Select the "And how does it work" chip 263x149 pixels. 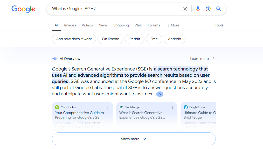point(74,39)
